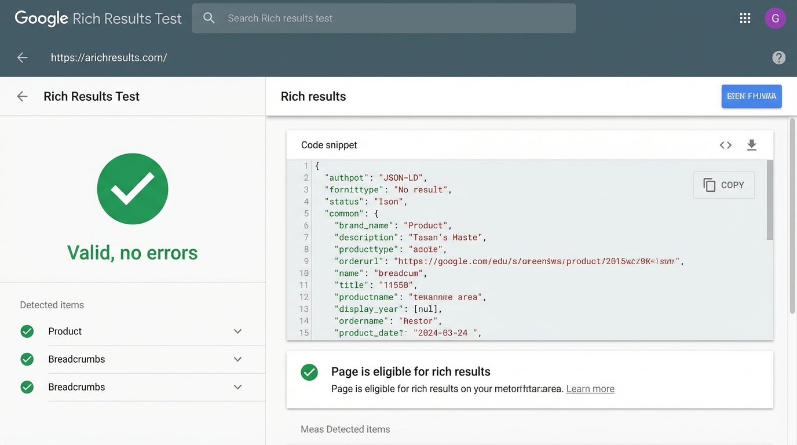
Task: Download the code snippet
Action: (x=751, y=145)
